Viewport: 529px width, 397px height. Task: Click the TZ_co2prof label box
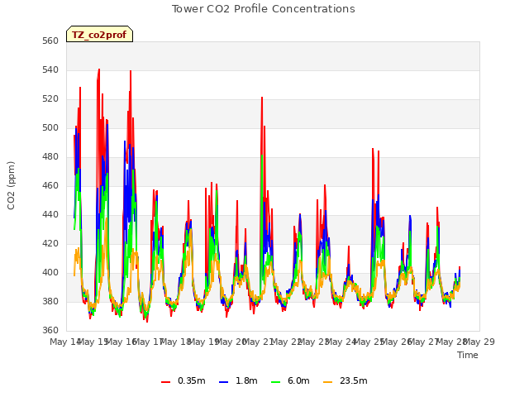click(99, 34)
